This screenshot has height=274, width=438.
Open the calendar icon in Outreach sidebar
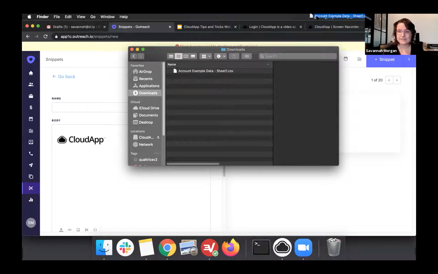tap(31, 119)
